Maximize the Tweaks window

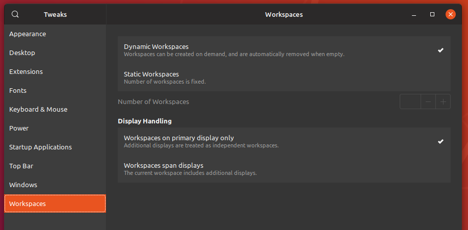click(432, 14)
